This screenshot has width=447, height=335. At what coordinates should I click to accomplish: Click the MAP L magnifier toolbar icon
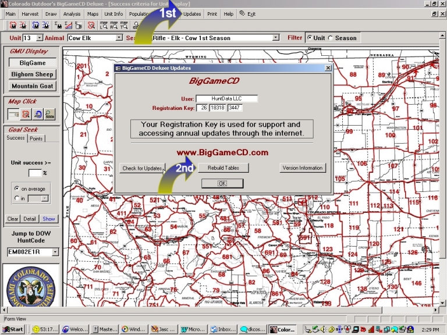(104, 26)
